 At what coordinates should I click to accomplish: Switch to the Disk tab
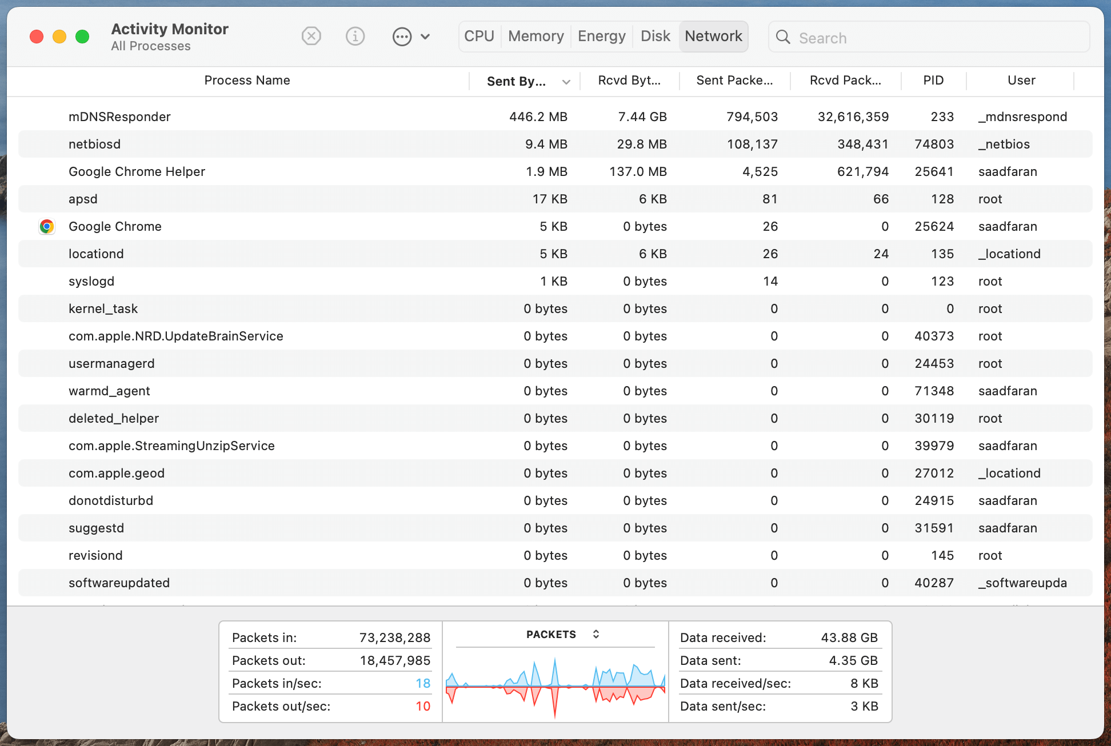[x=656, y=36]
